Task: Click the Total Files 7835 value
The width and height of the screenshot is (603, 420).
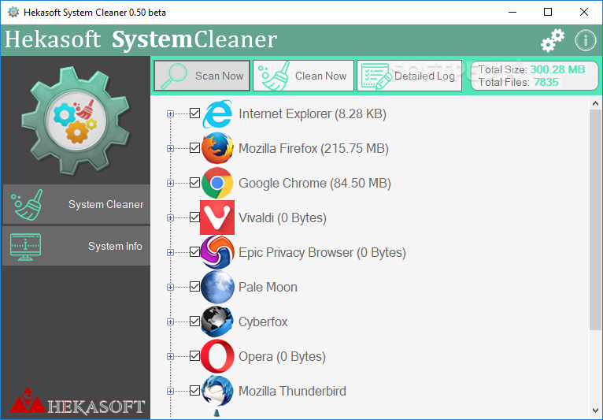Action: 546,82
